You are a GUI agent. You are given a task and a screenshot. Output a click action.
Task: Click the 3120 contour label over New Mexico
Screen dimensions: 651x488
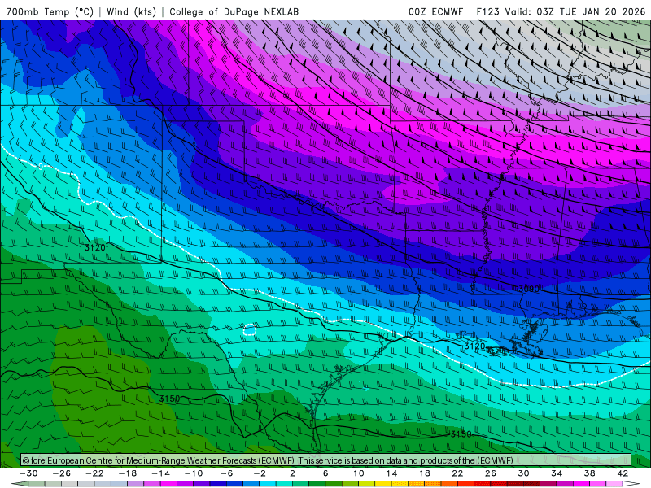click(95, 247)
